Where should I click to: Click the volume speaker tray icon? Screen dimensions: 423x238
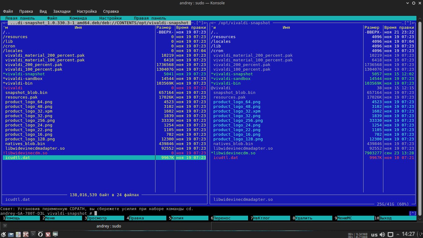point(383,234)
